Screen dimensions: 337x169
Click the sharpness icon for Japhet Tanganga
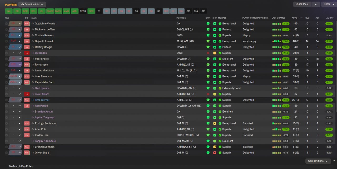[x=215, y=118]
